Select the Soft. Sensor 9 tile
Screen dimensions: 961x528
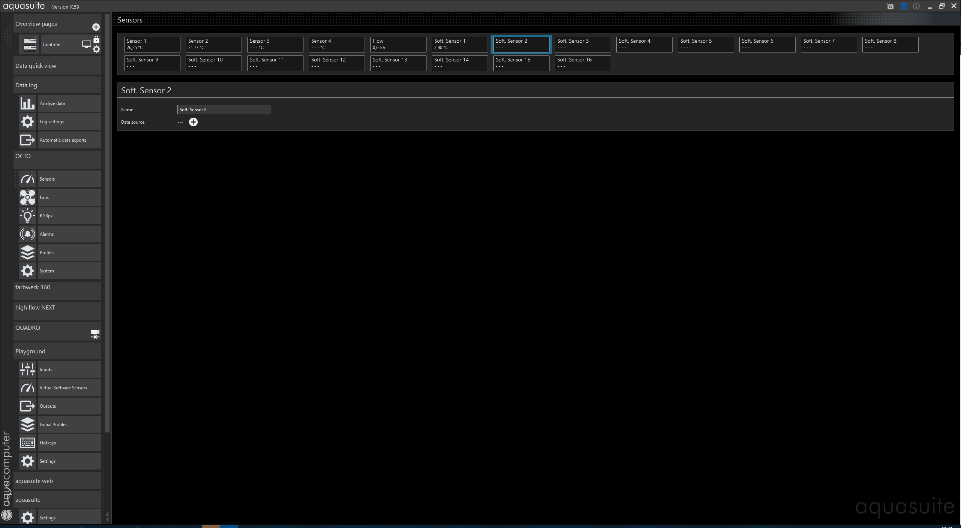152,63
